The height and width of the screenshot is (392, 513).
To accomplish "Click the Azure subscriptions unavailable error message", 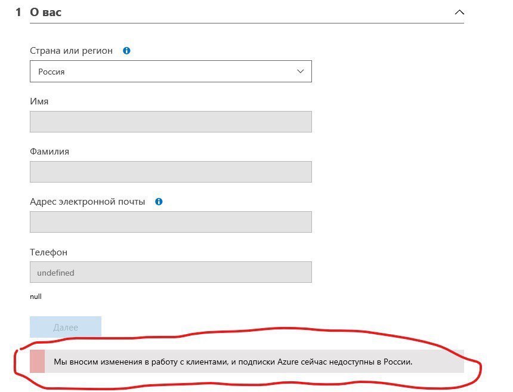I will tap(247, 361).
